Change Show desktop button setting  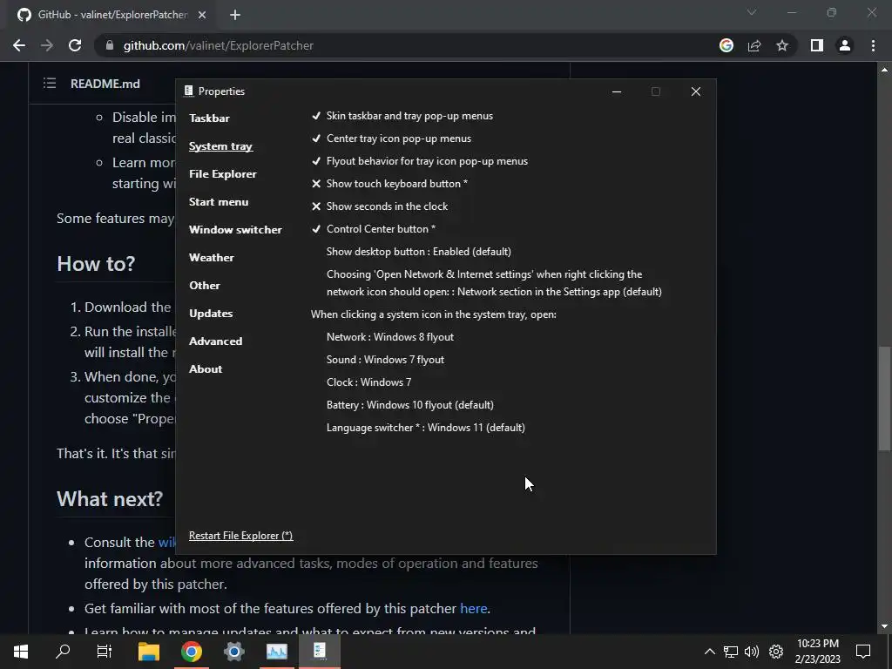point(419,252)
